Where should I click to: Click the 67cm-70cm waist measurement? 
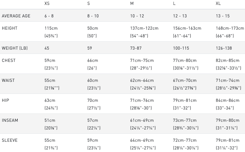click(x=185, y=80)
